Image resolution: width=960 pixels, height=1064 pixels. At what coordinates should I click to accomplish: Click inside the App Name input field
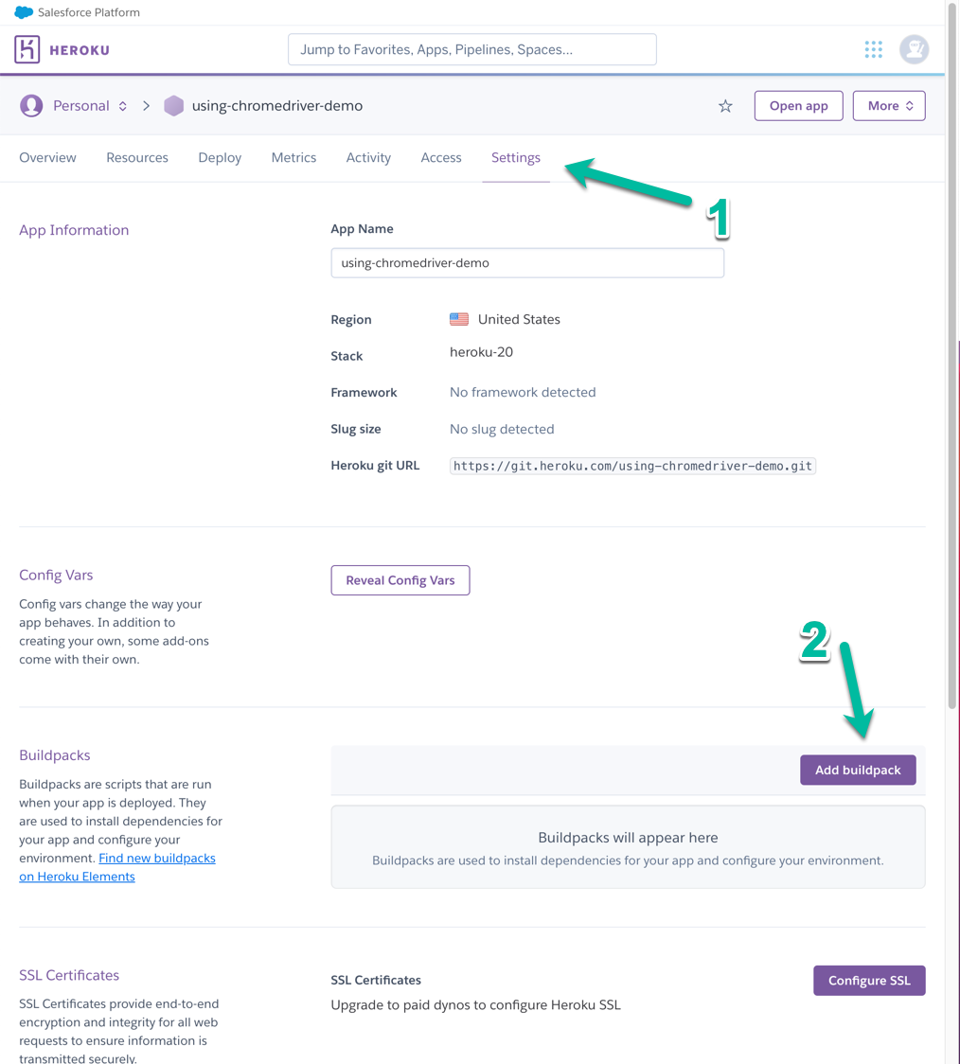coord(526,262)
